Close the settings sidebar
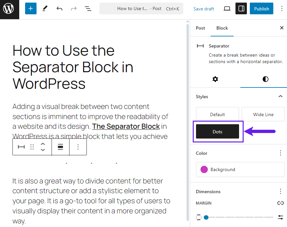 click(x=282, y=28)
